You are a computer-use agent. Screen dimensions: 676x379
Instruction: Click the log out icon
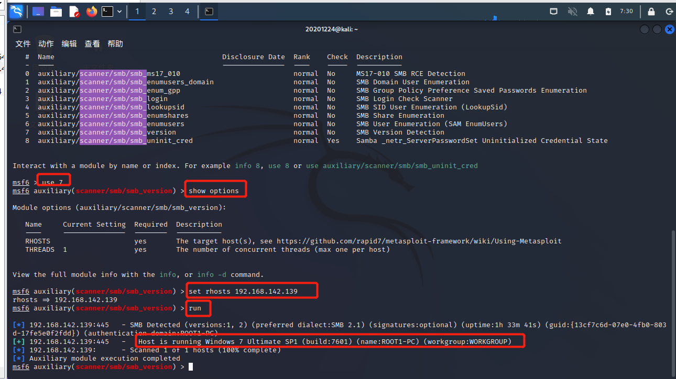(669, 11)
